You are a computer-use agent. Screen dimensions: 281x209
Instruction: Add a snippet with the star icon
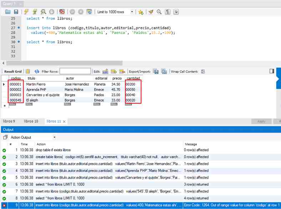(141, 12)
